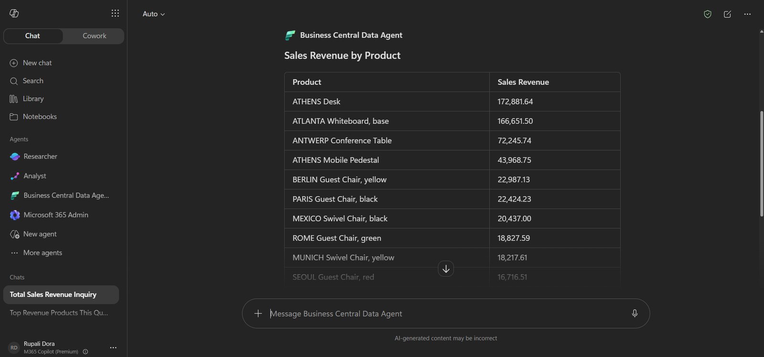The image size is (764, 357).
Task: Click the 172,881.64 revenue value
Action: point(515,102)
